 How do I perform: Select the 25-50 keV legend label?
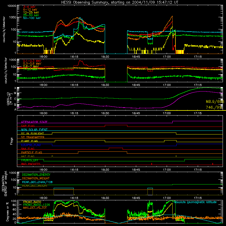click(31, 15)
